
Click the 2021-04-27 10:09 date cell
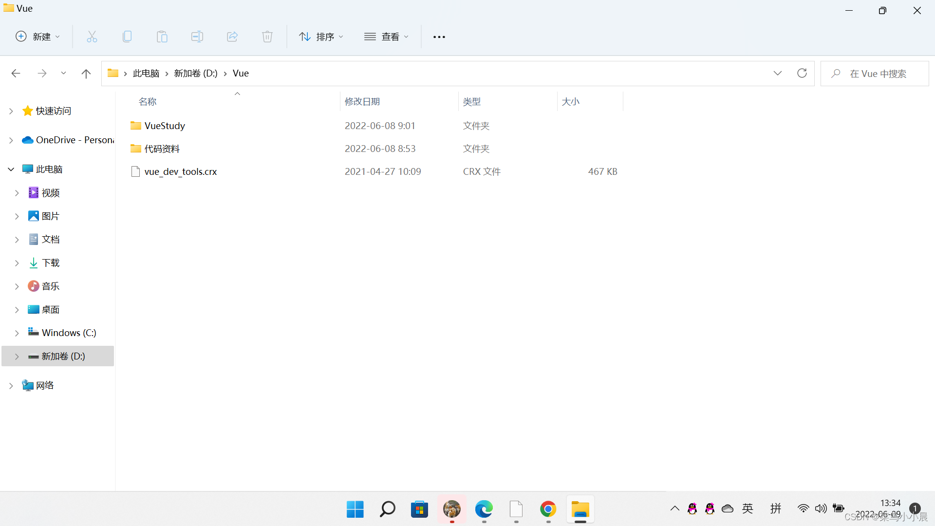[x=383, y=171]
